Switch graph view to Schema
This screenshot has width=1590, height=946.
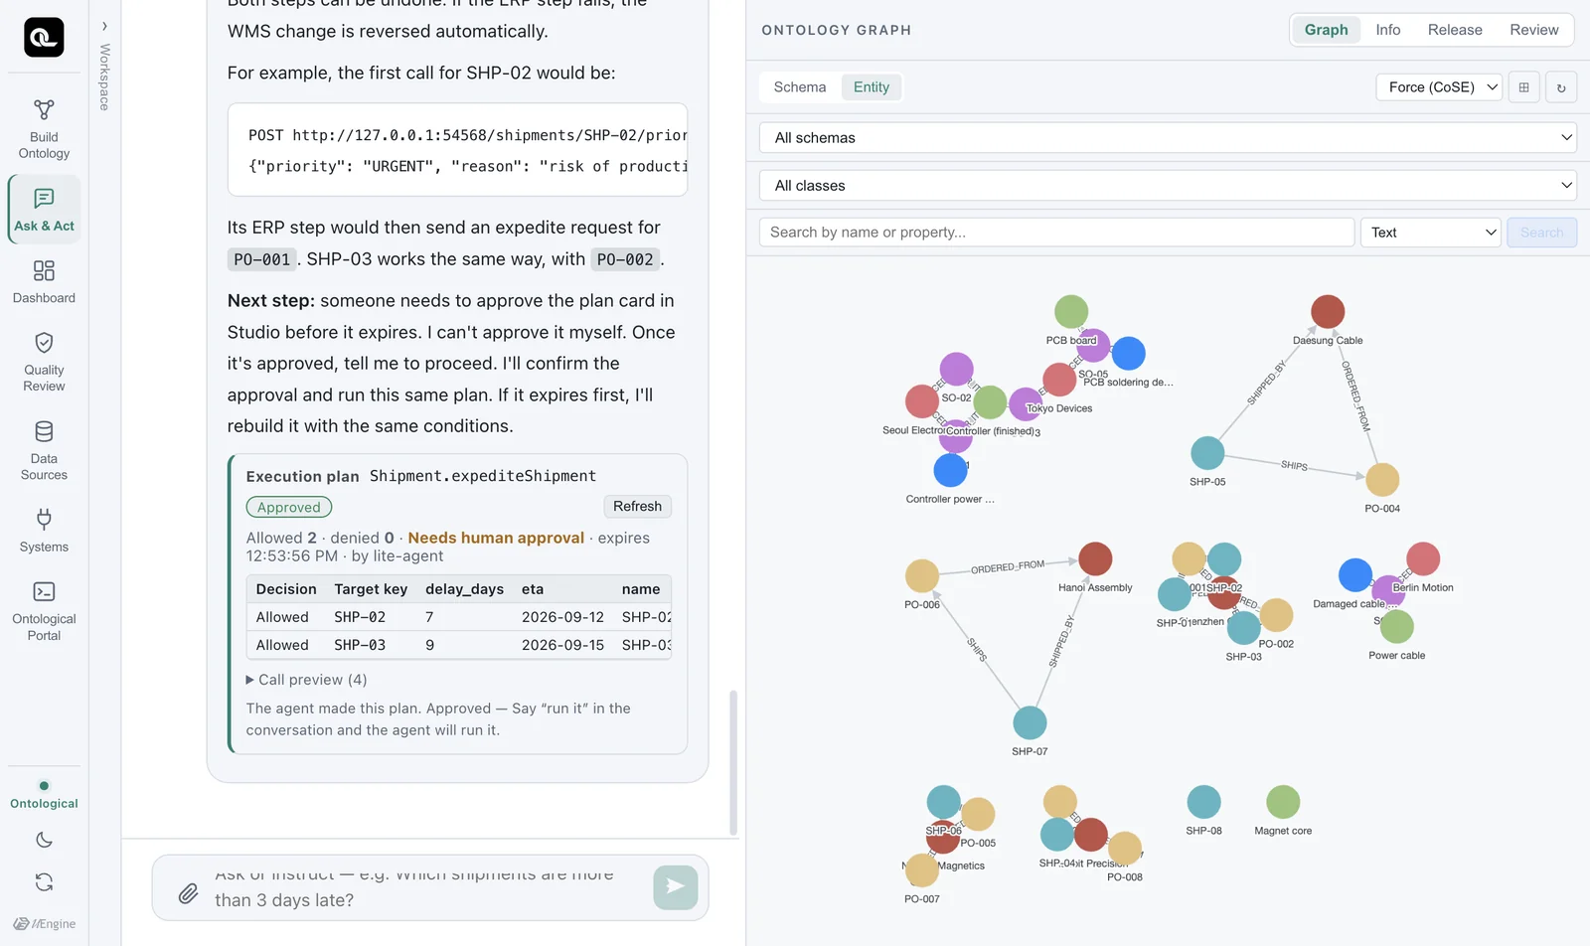click(x=800, y=87)
